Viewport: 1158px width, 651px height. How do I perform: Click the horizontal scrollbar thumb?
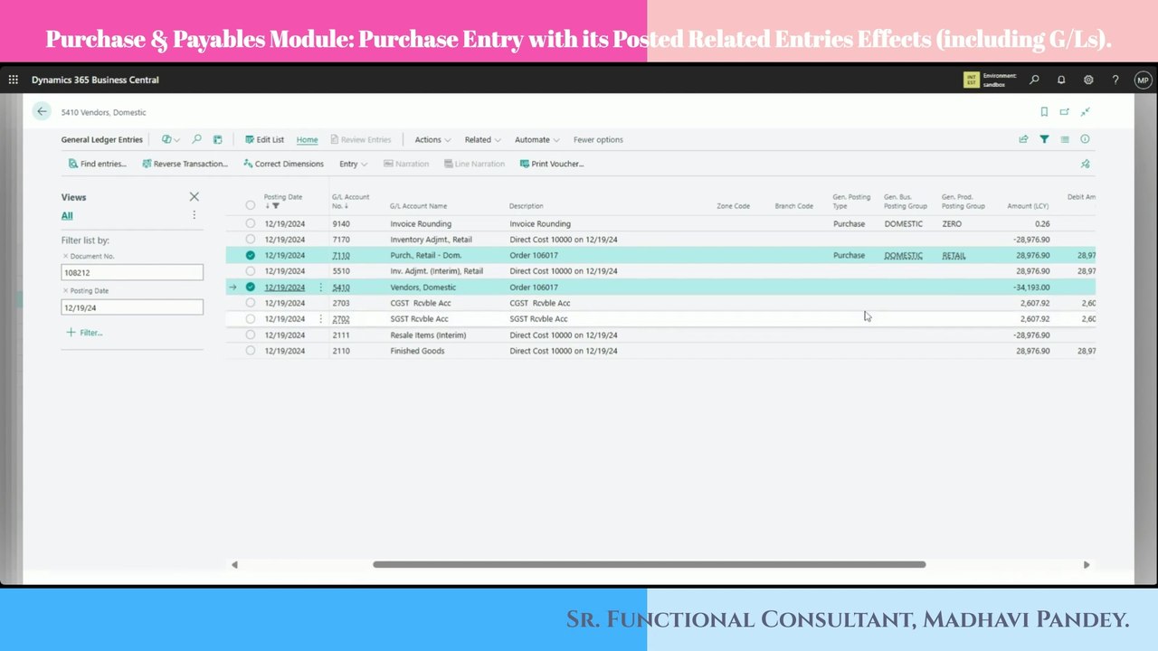[x=649, y=564]
